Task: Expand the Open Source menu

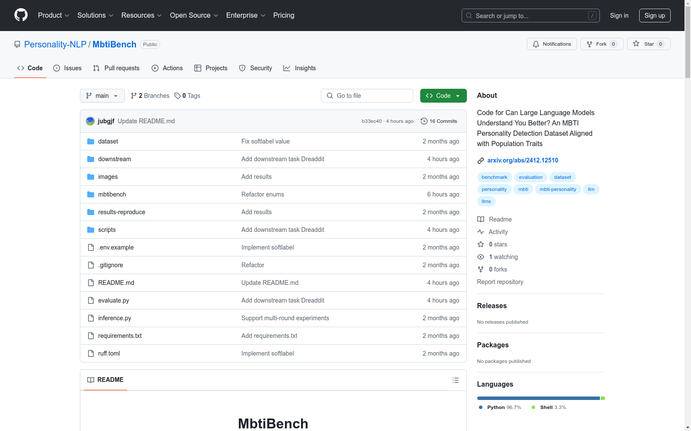Action: 194,16
